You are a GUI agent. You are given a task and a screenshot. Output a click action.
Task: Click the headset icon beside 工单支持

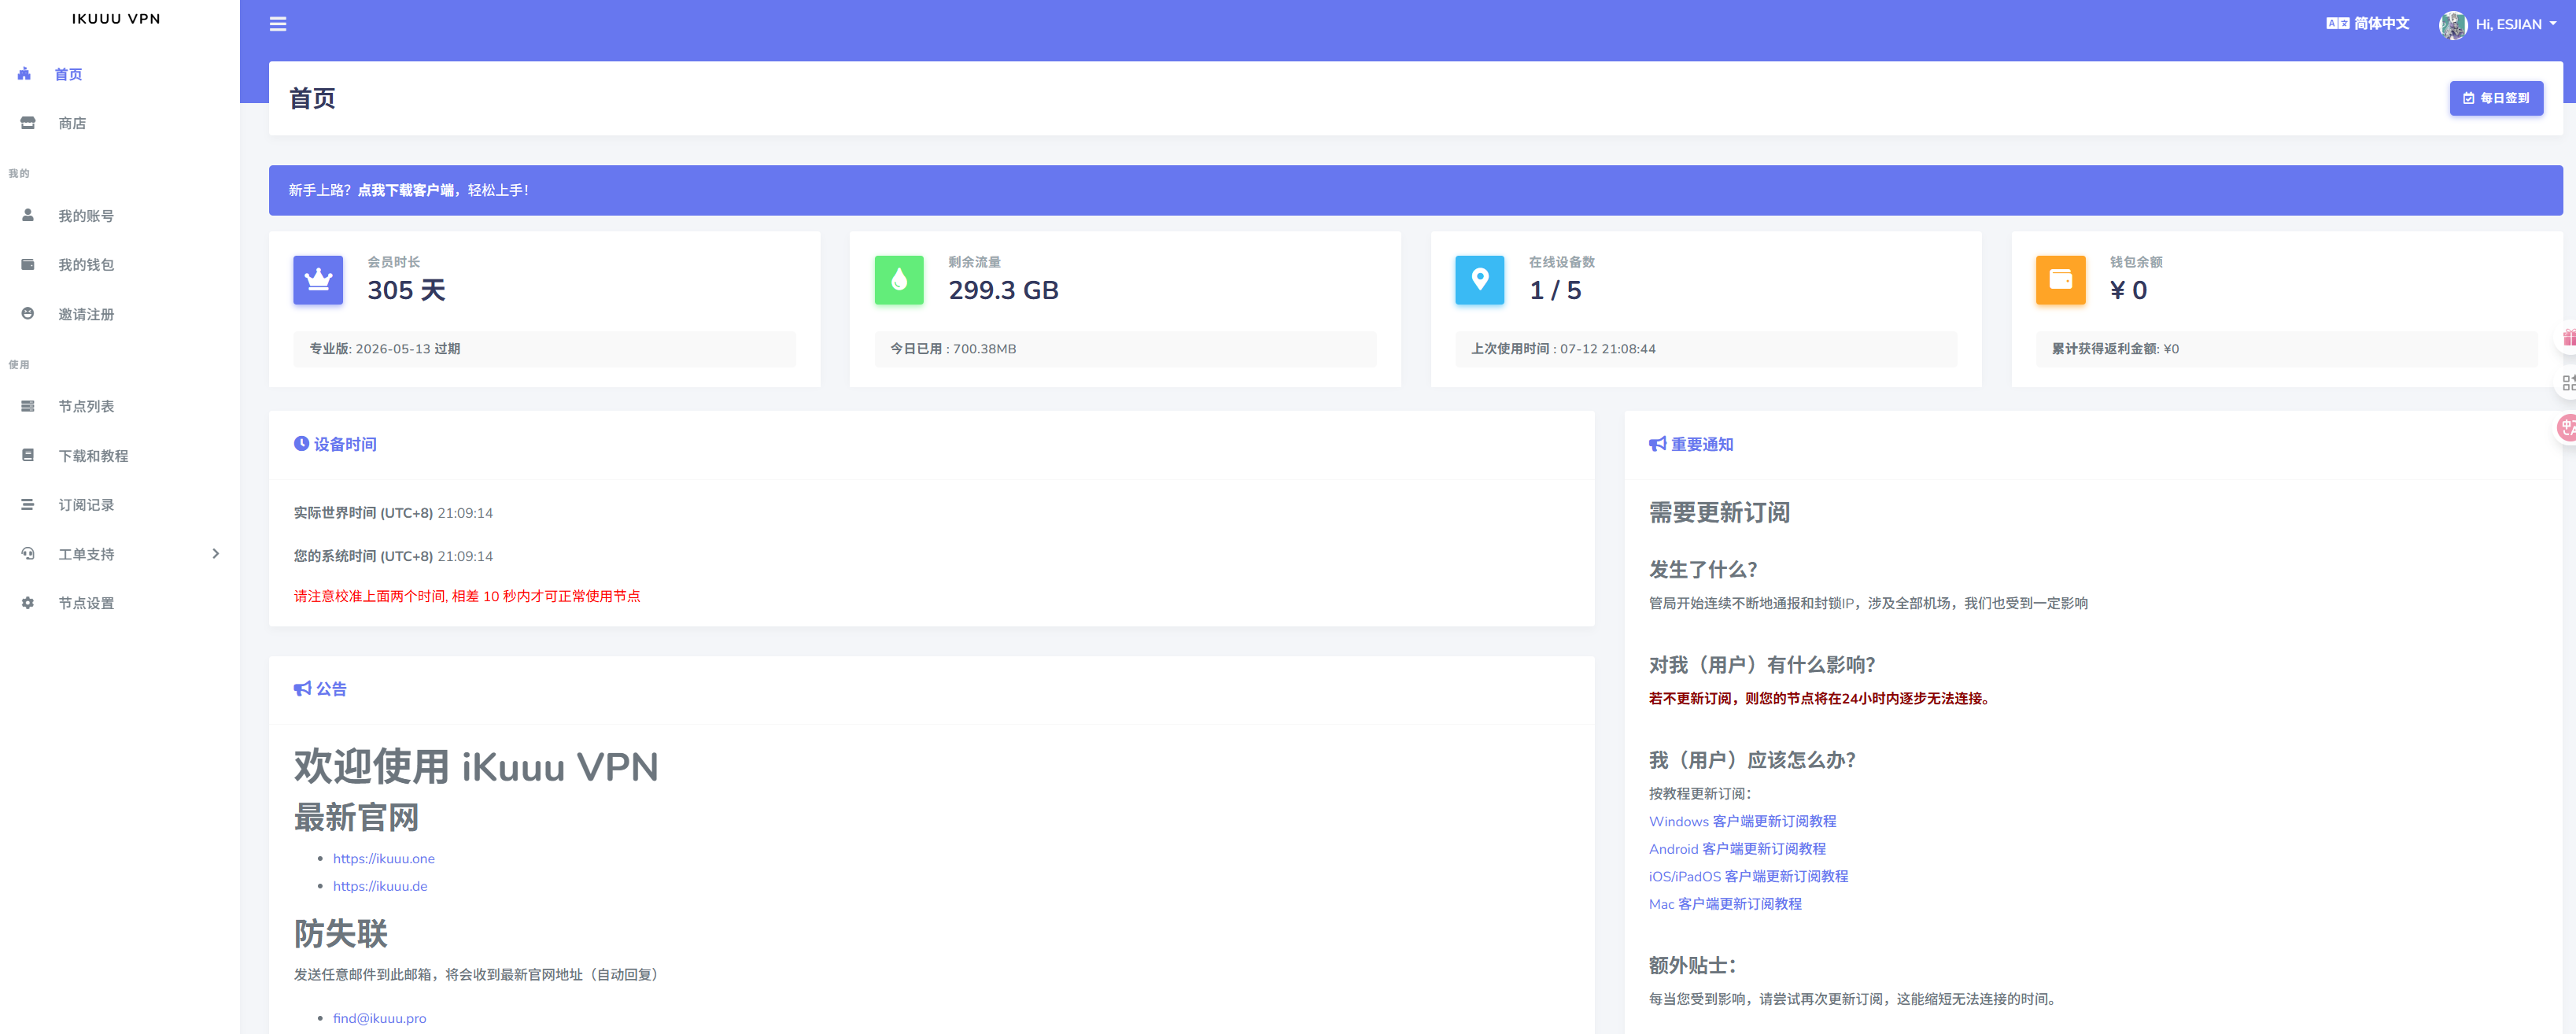click(x=28, y=553)
